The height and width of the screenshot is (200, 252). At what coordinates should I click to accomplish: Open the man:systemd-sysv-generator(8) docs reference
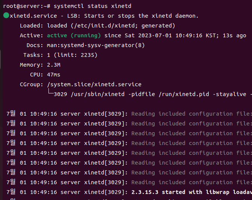pos(96,45)
